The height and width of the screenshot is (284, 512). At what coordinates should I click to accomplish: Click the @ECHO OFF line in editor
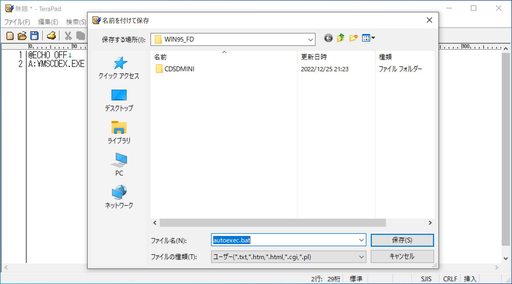point(50,55)
